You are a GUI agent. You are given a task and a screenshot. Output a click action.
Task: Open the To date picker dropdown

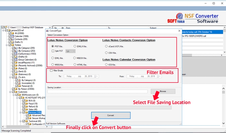[x=96, y=76]
